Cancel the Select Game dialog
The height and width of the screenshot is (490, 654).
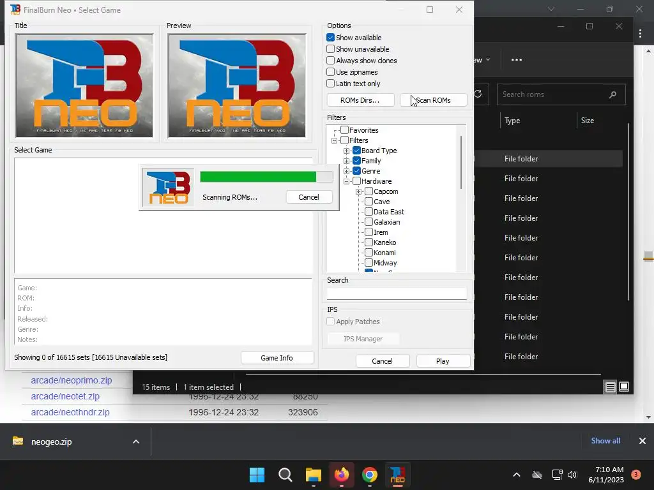(x=383, y=361)
